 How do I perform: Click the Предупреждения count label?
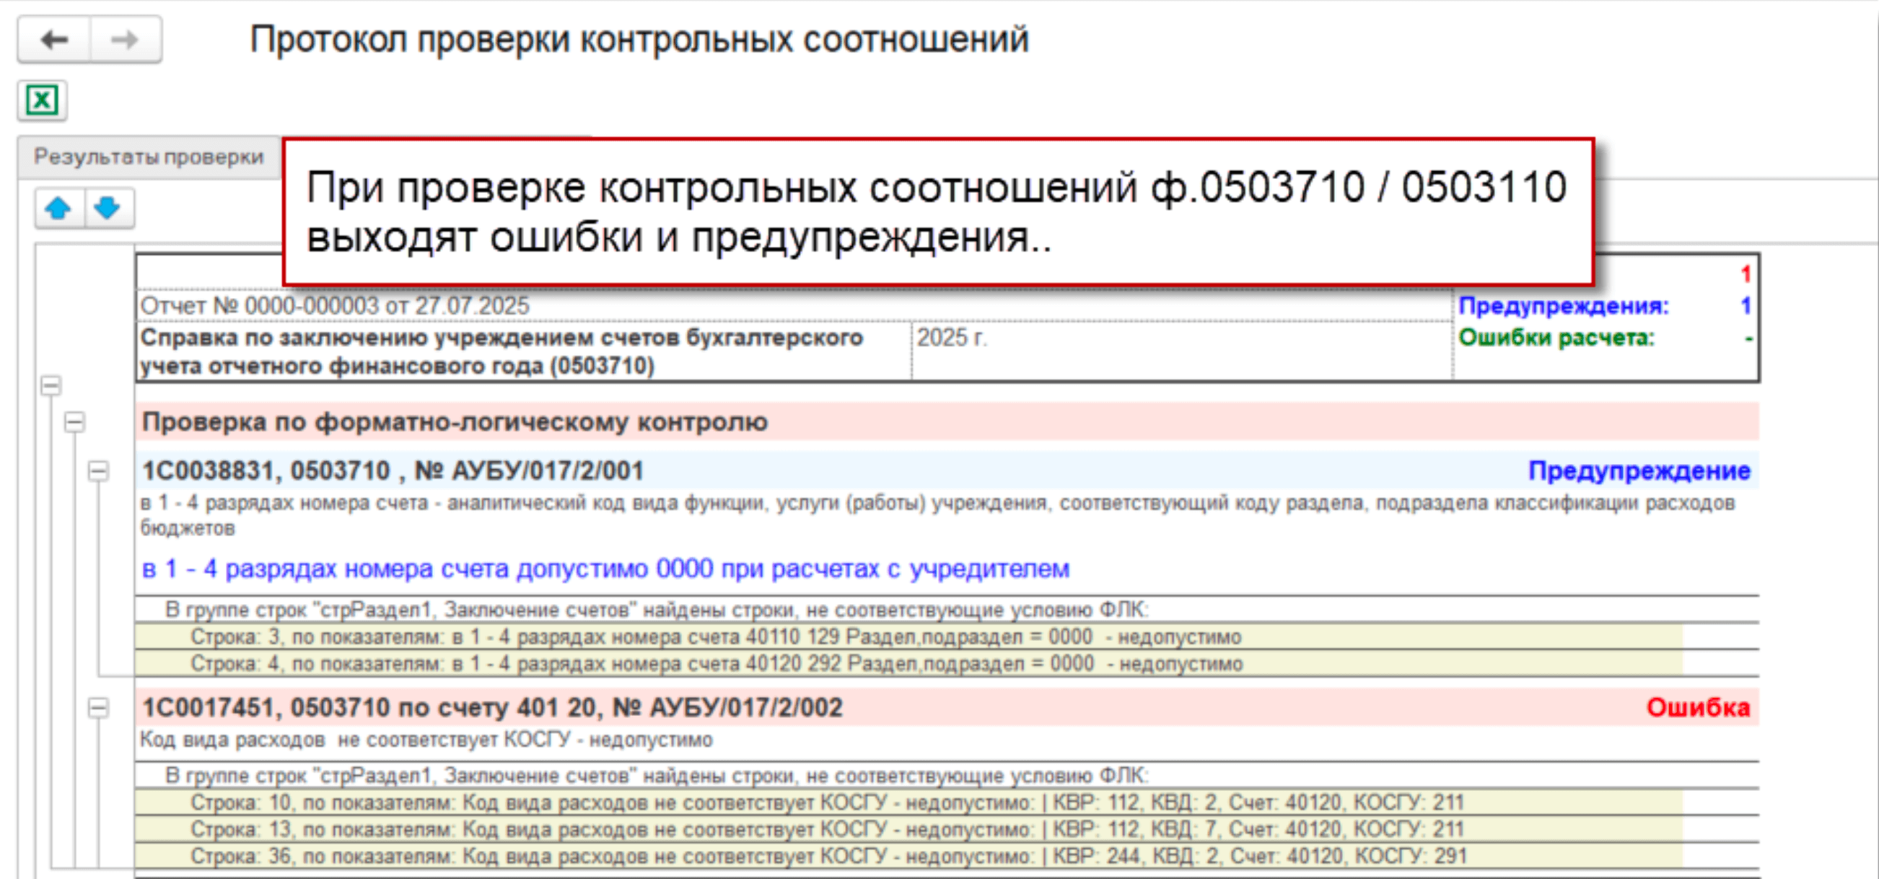(x=1562, y=306)
